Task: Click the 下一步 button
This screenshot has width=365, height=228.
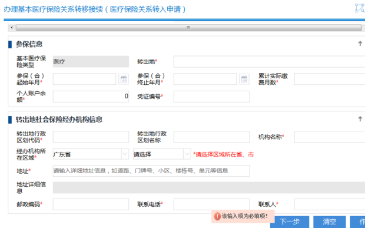Action: (290, 222)
